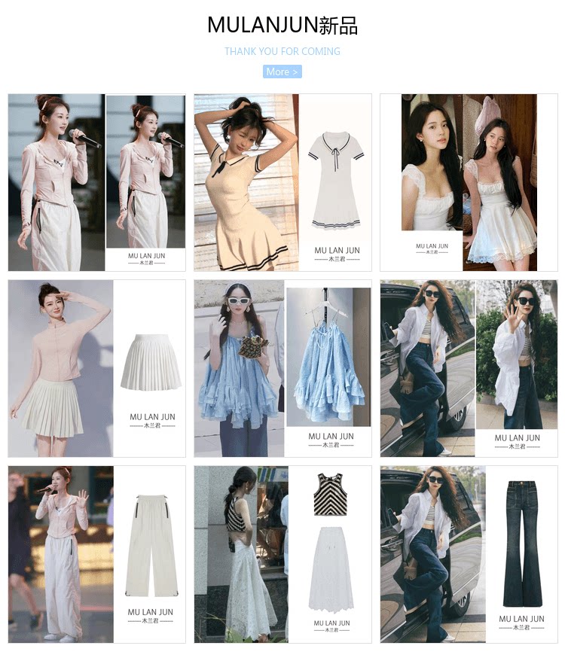Select the cream polo dress flat image

[336, 181]
